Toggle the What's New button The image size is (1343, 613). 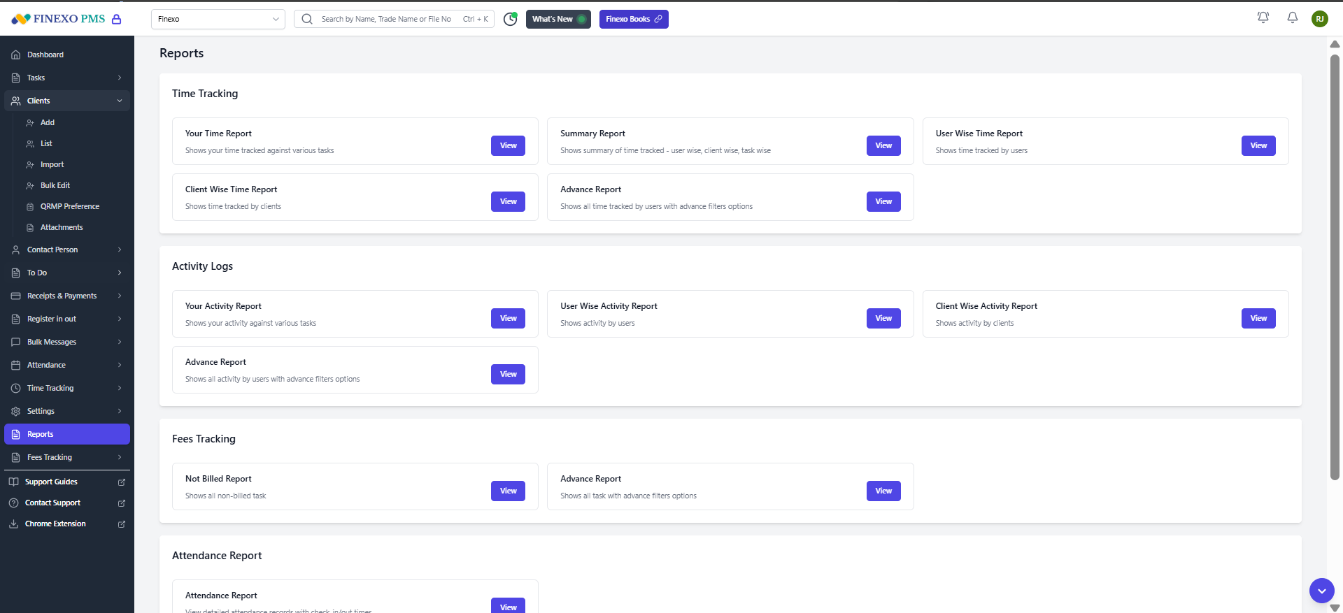pos(558,19)
